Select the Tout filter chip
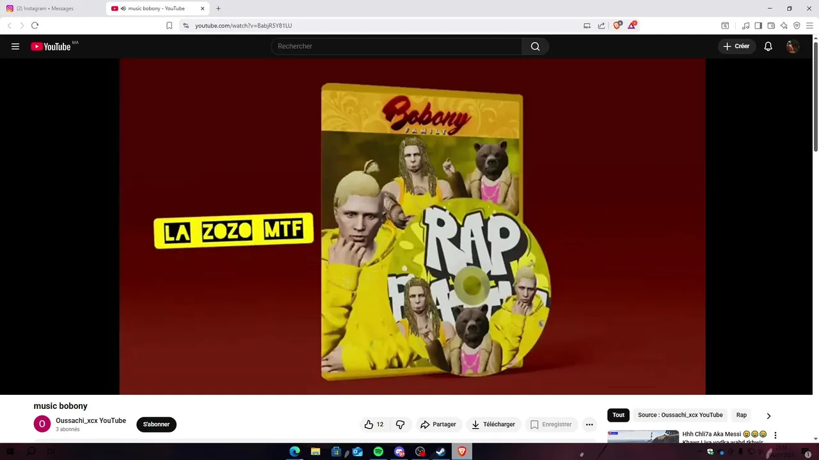Image resolution: width=819 pixels, height=460 pixels. tap(618, 415)
